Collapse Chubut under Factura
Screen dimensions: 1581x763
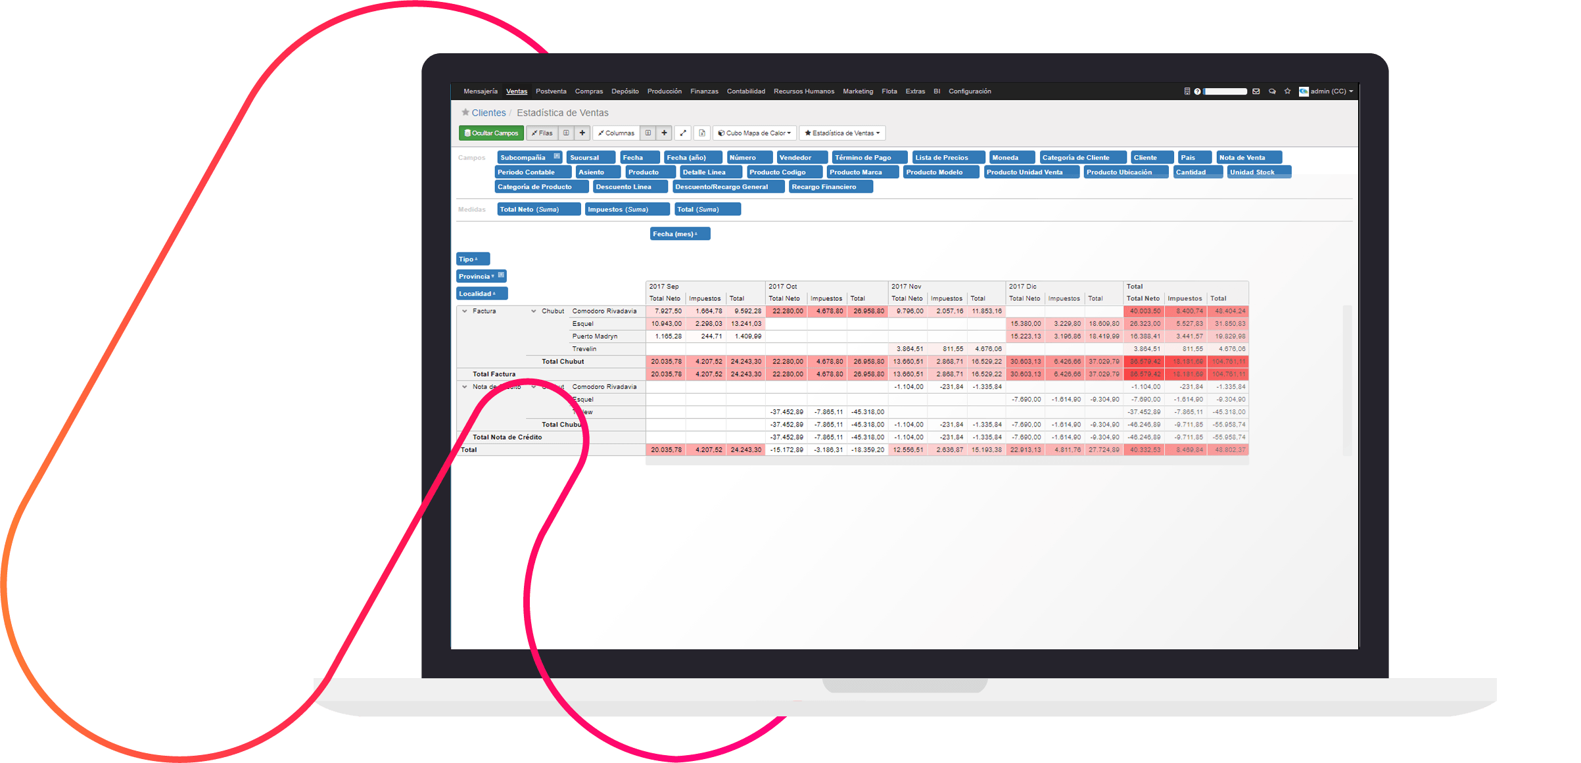(x=534, y=312)
